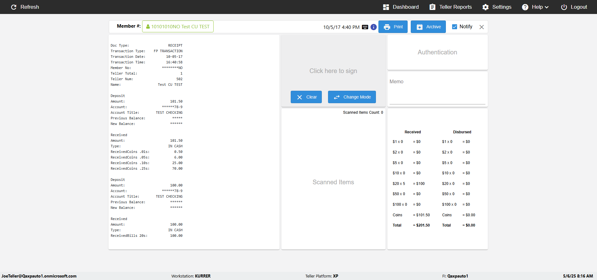This screenshot has height=280, width=597.
Task: Click the Disbursed Coins '= $0.00' value
Action: tap(469, 215)
